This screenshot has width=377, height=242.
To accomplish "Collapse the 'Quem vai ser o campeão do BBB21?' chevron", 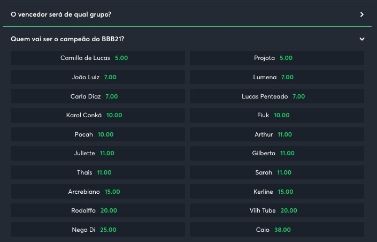I will (x=362, y=39).
